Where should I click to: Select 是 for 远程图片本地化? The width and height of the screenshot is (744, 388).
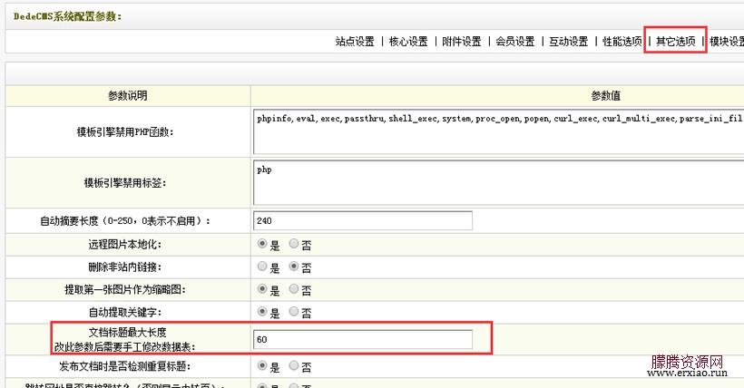[262, 244]
